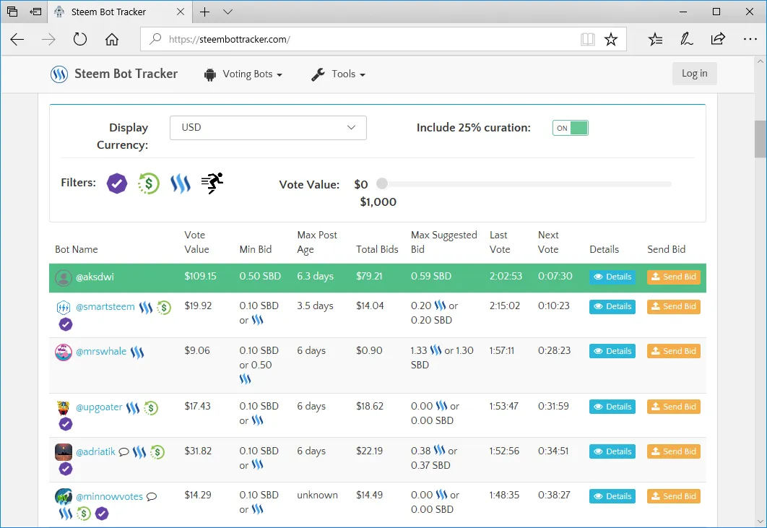Click the running-man filter icon

point(212,183)
